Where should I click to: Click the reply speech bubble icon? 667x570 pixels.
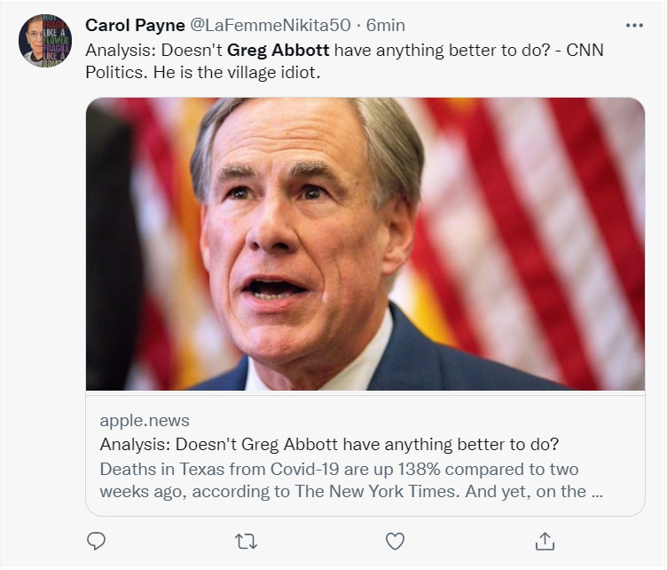(x=97, y=540)
